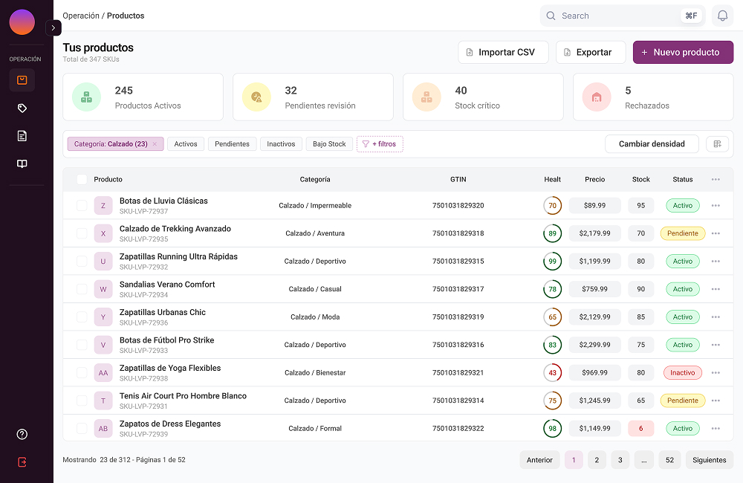This screenshot has height=483, width=743.
Task: Select the Pendientes filter tab
Action: coord(232,144)
